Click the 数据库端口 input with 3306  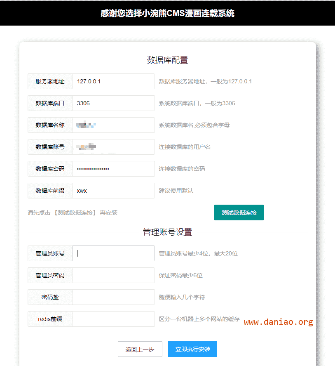114,103
